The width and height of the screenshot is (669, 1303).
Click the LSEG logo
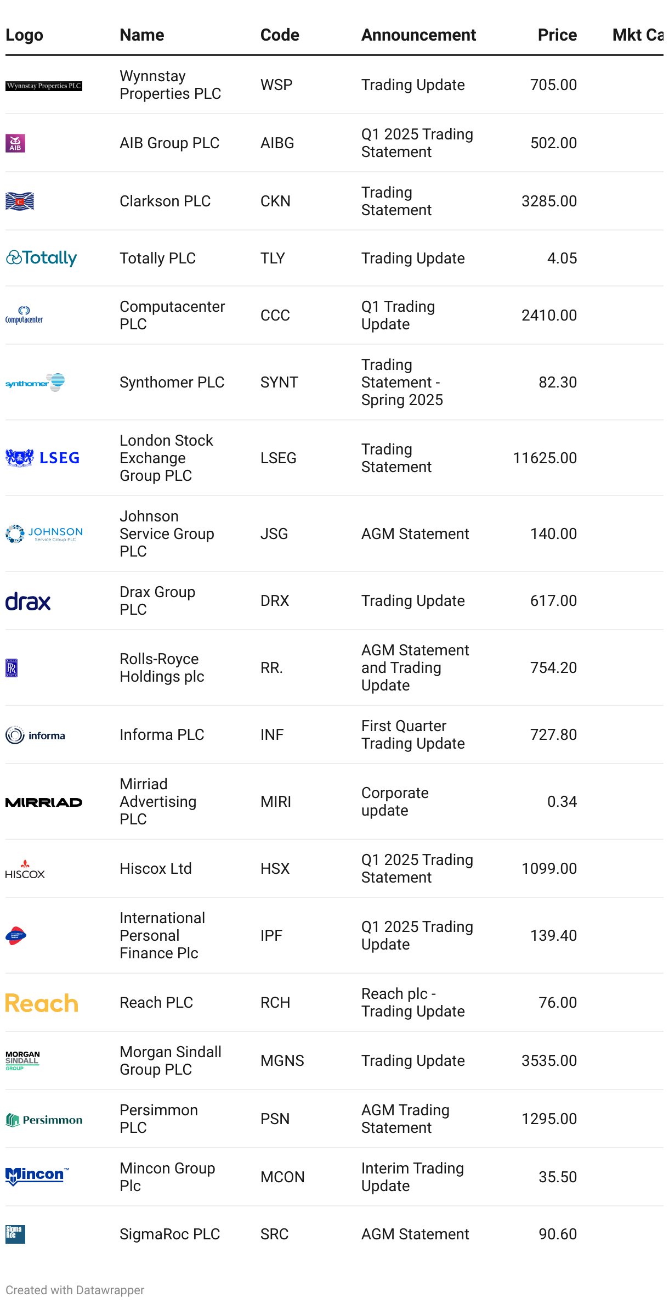tap(43, 458)
